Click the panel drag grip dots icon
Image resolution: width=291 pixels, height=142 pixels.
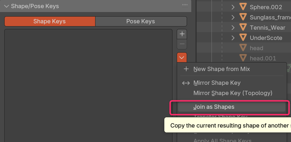(185, 6)
